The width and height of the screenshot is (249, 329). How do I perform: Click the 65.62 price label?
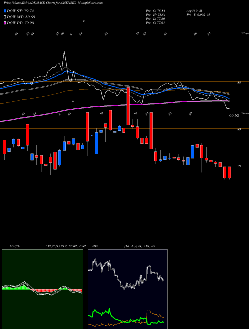point(234,115)
